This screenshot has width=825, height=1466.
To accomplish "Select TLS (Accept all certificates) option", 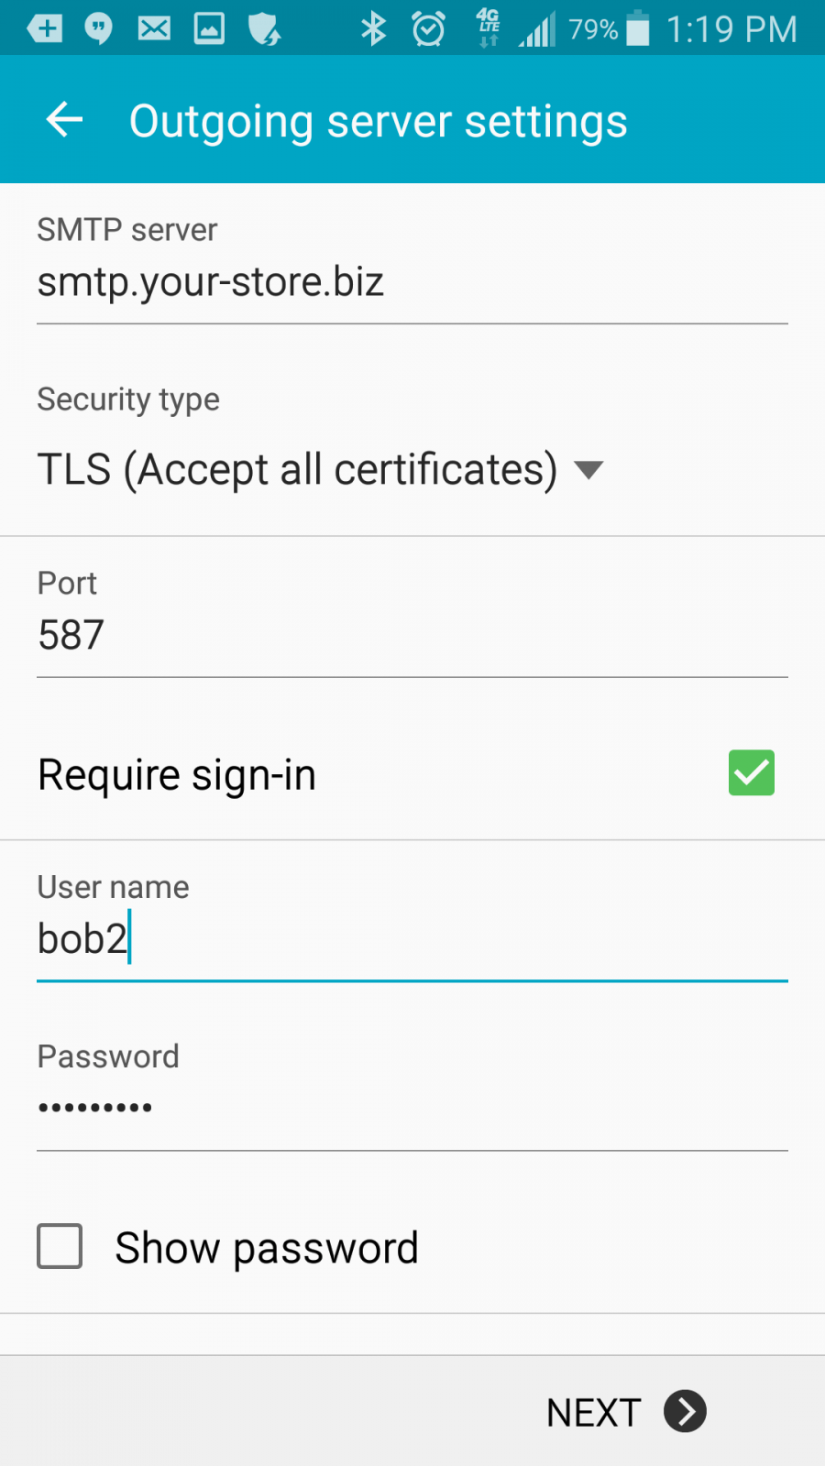I will tap(297, 469).
